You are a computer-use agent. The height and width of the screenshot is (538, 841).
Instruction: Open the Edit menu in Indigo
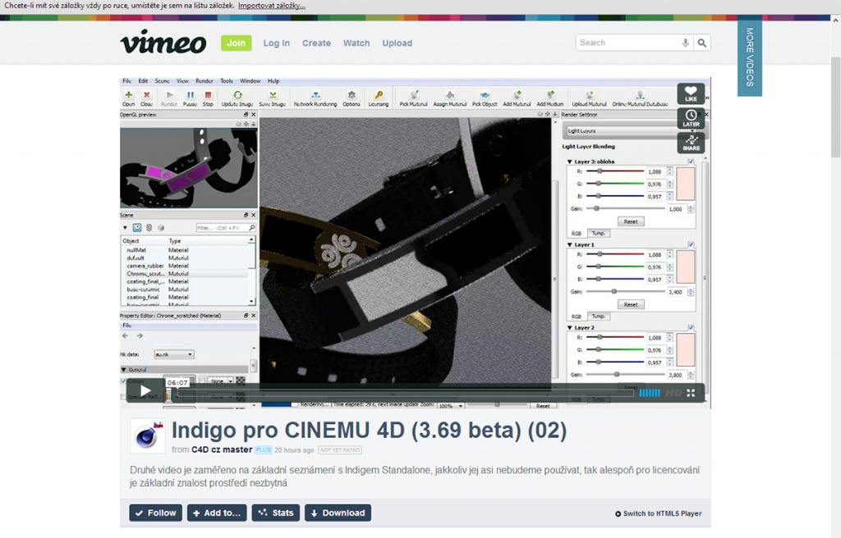coord(143,81)
